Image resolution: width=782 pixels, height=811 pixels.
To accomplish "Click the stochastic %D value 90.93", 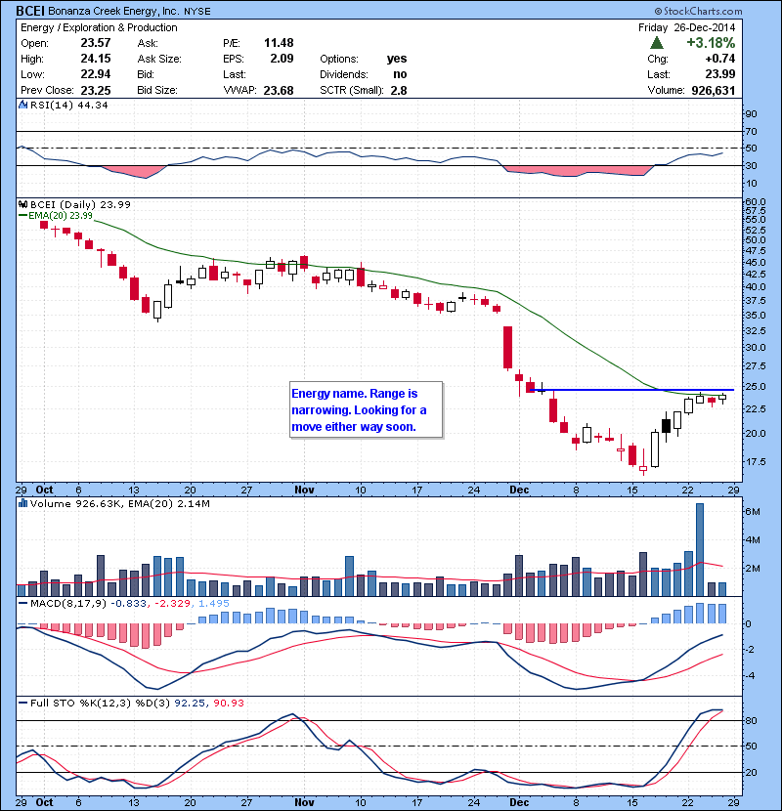I will (228, 703).
